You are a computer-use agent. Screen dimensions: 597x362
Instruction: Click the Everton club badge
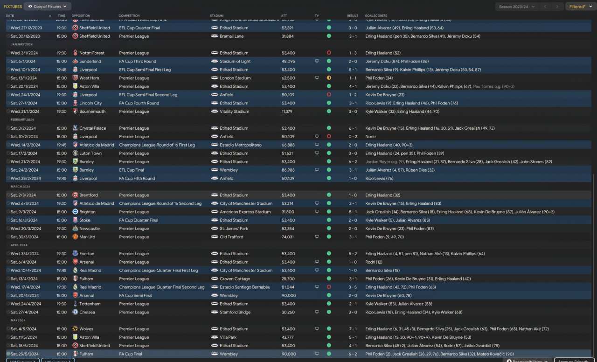tap(75, 254)
